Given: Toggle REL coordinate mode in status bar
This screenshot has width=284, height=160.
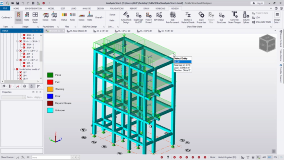Looking at the screenshot, I should pos(270,157).
